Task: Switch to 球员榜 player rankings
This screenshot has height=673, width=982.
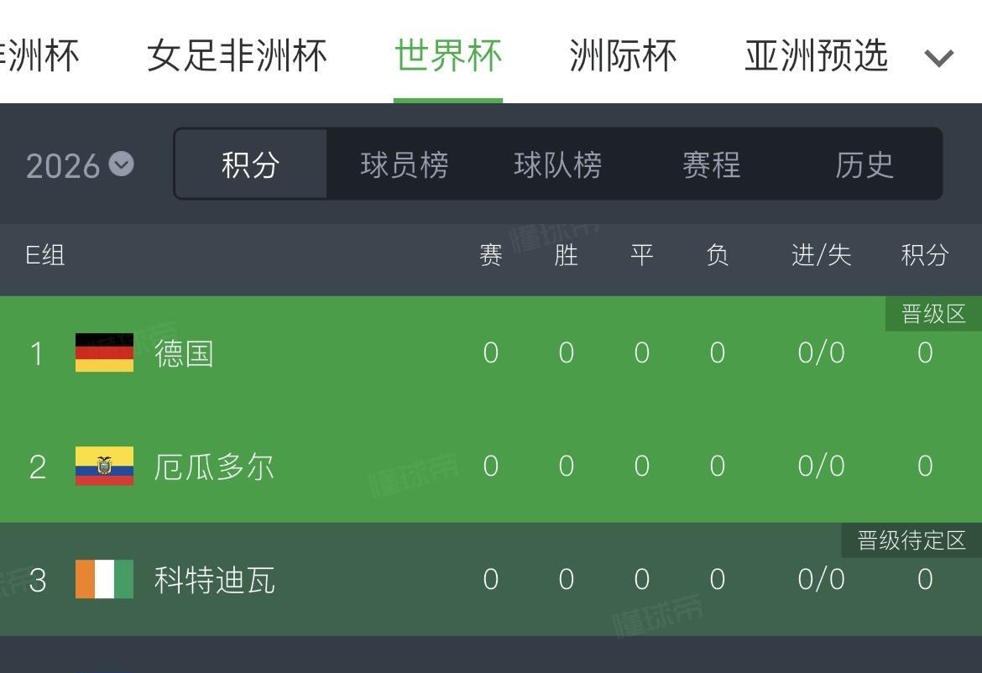Action: tap(404, 164)
